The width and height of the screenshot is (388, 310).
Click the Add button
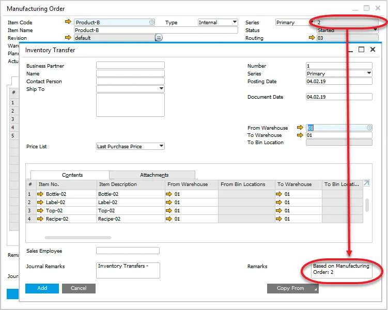pyautogui.click(x=42, y=288)
